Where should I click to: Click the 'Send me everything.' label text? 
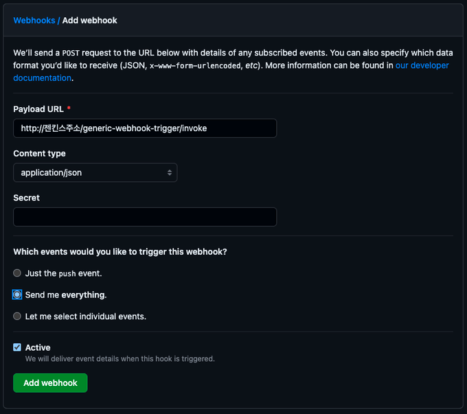tap(66, 295)
